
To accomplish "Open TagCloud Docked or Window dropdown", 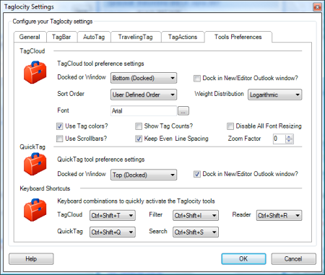I will coord(144,78).
